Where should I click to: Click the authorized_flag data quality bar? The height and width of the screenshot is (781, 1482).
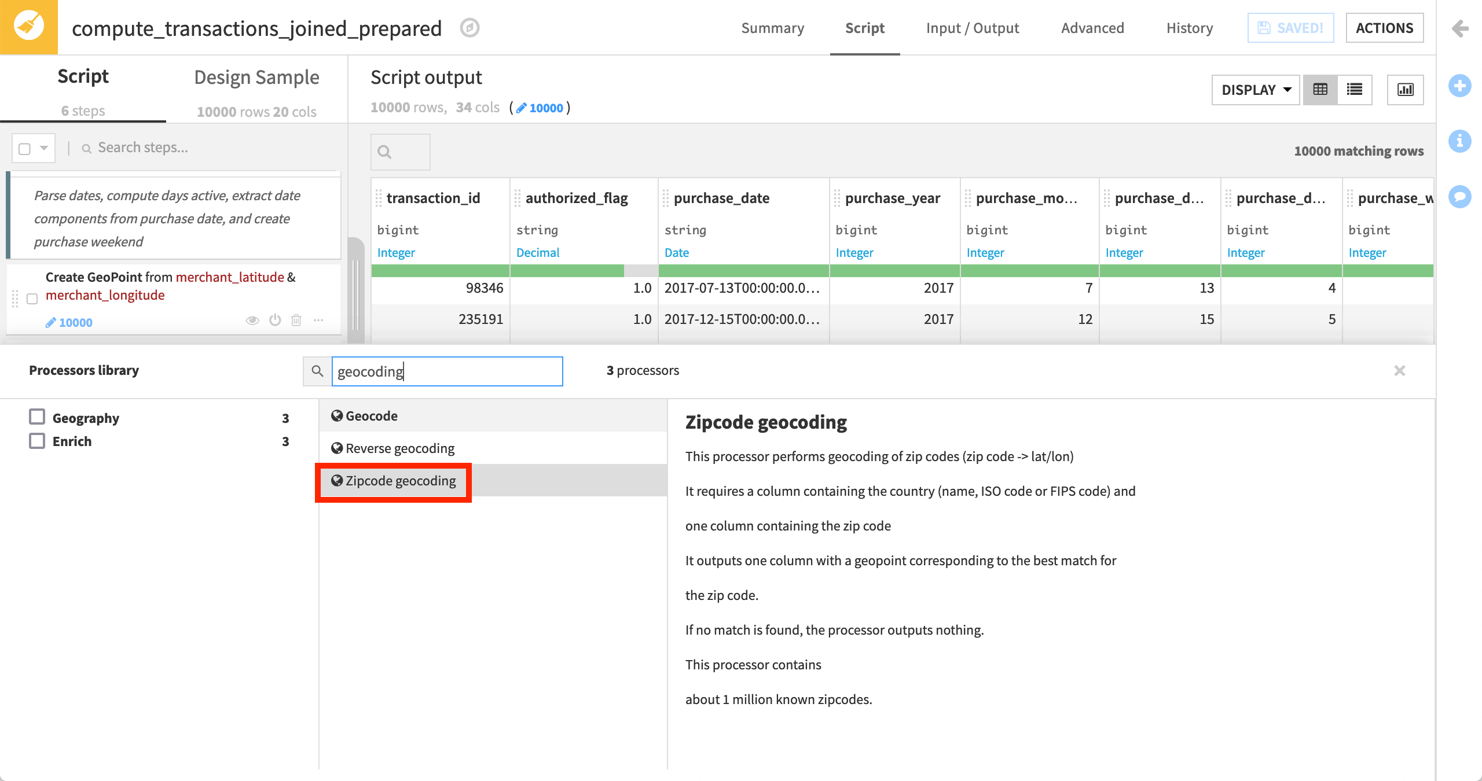click(584, 271)
